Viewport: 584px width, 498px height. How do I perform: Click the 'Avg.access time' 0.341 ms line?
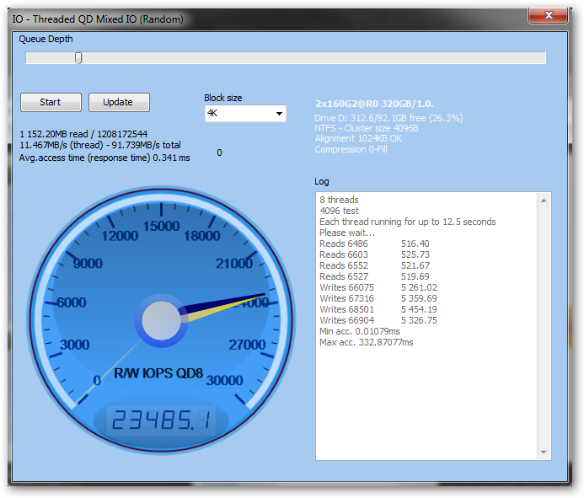click(x=104, y=158)
